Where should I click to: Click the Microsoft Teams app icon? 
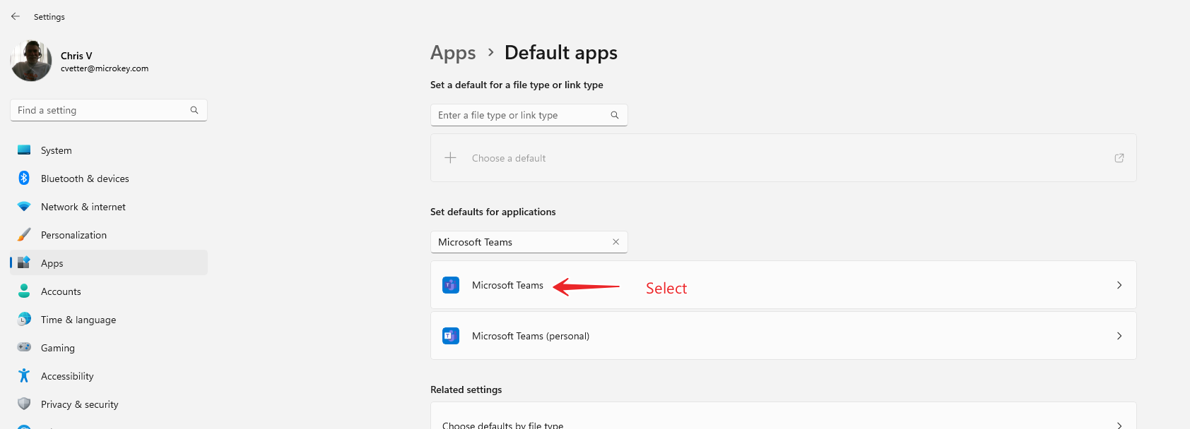click(451, 285)
